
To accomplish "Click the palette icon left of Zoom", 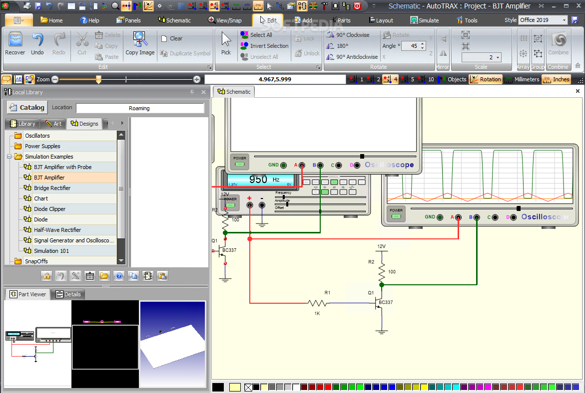I will tap(29, 79).
